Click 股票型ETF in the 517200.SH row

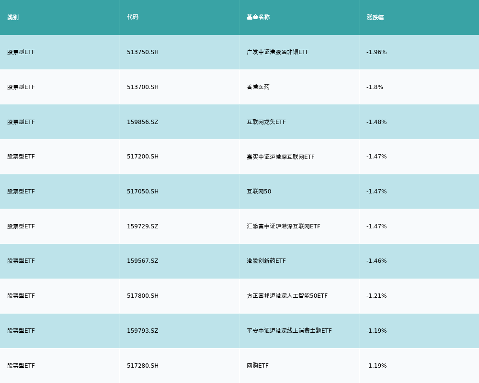point(21,157)
